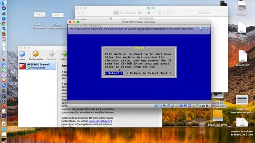Click the Left ⌘ host key indicator

tap(204, 106)
